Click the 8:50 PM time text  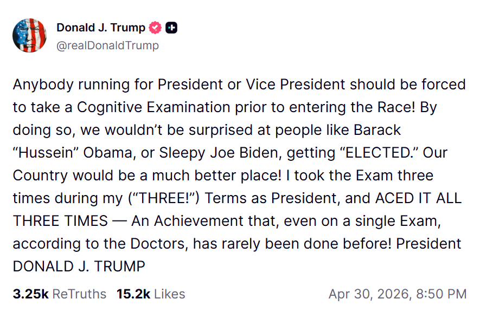coord(441,294)
